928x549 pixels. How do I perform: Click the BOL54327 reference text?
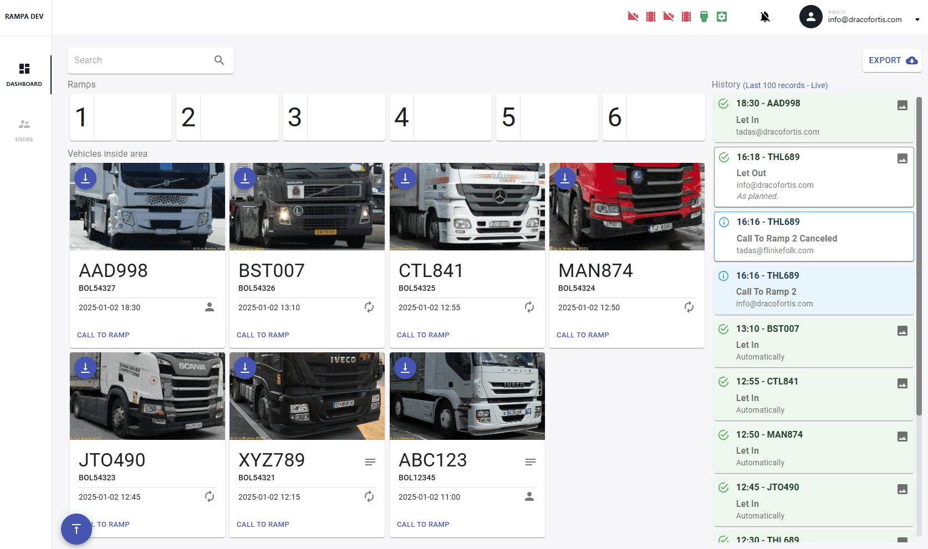pos(97,288)
